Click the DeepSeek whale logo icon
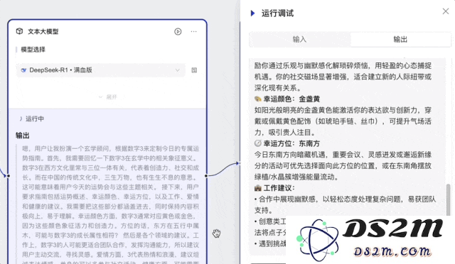Image resolution: width=455 pixels, height=264 pixels. [23, 70]
